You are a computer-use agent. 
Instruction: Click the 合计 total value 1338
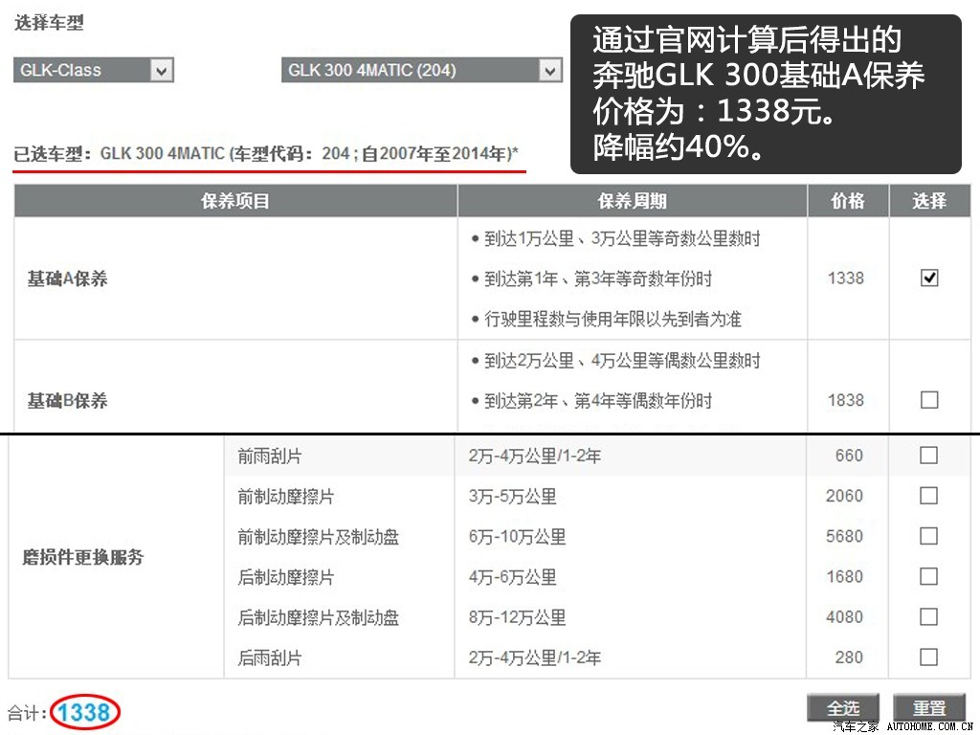point(84,712)
